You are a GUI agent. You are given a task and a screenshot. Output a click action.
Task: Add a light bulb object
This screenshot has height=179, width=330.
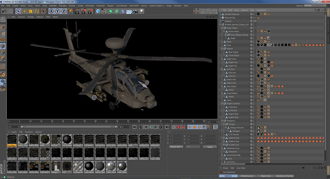coord(142,11)
